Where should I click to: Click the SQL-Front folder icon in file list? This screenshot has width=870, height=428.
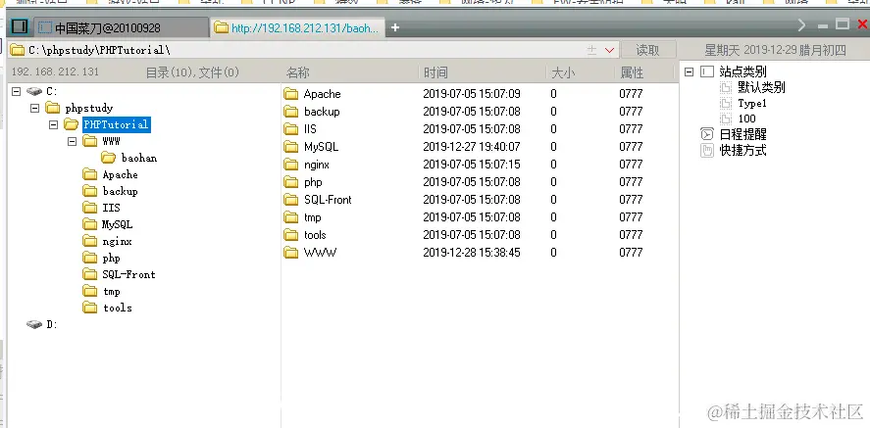290,200
